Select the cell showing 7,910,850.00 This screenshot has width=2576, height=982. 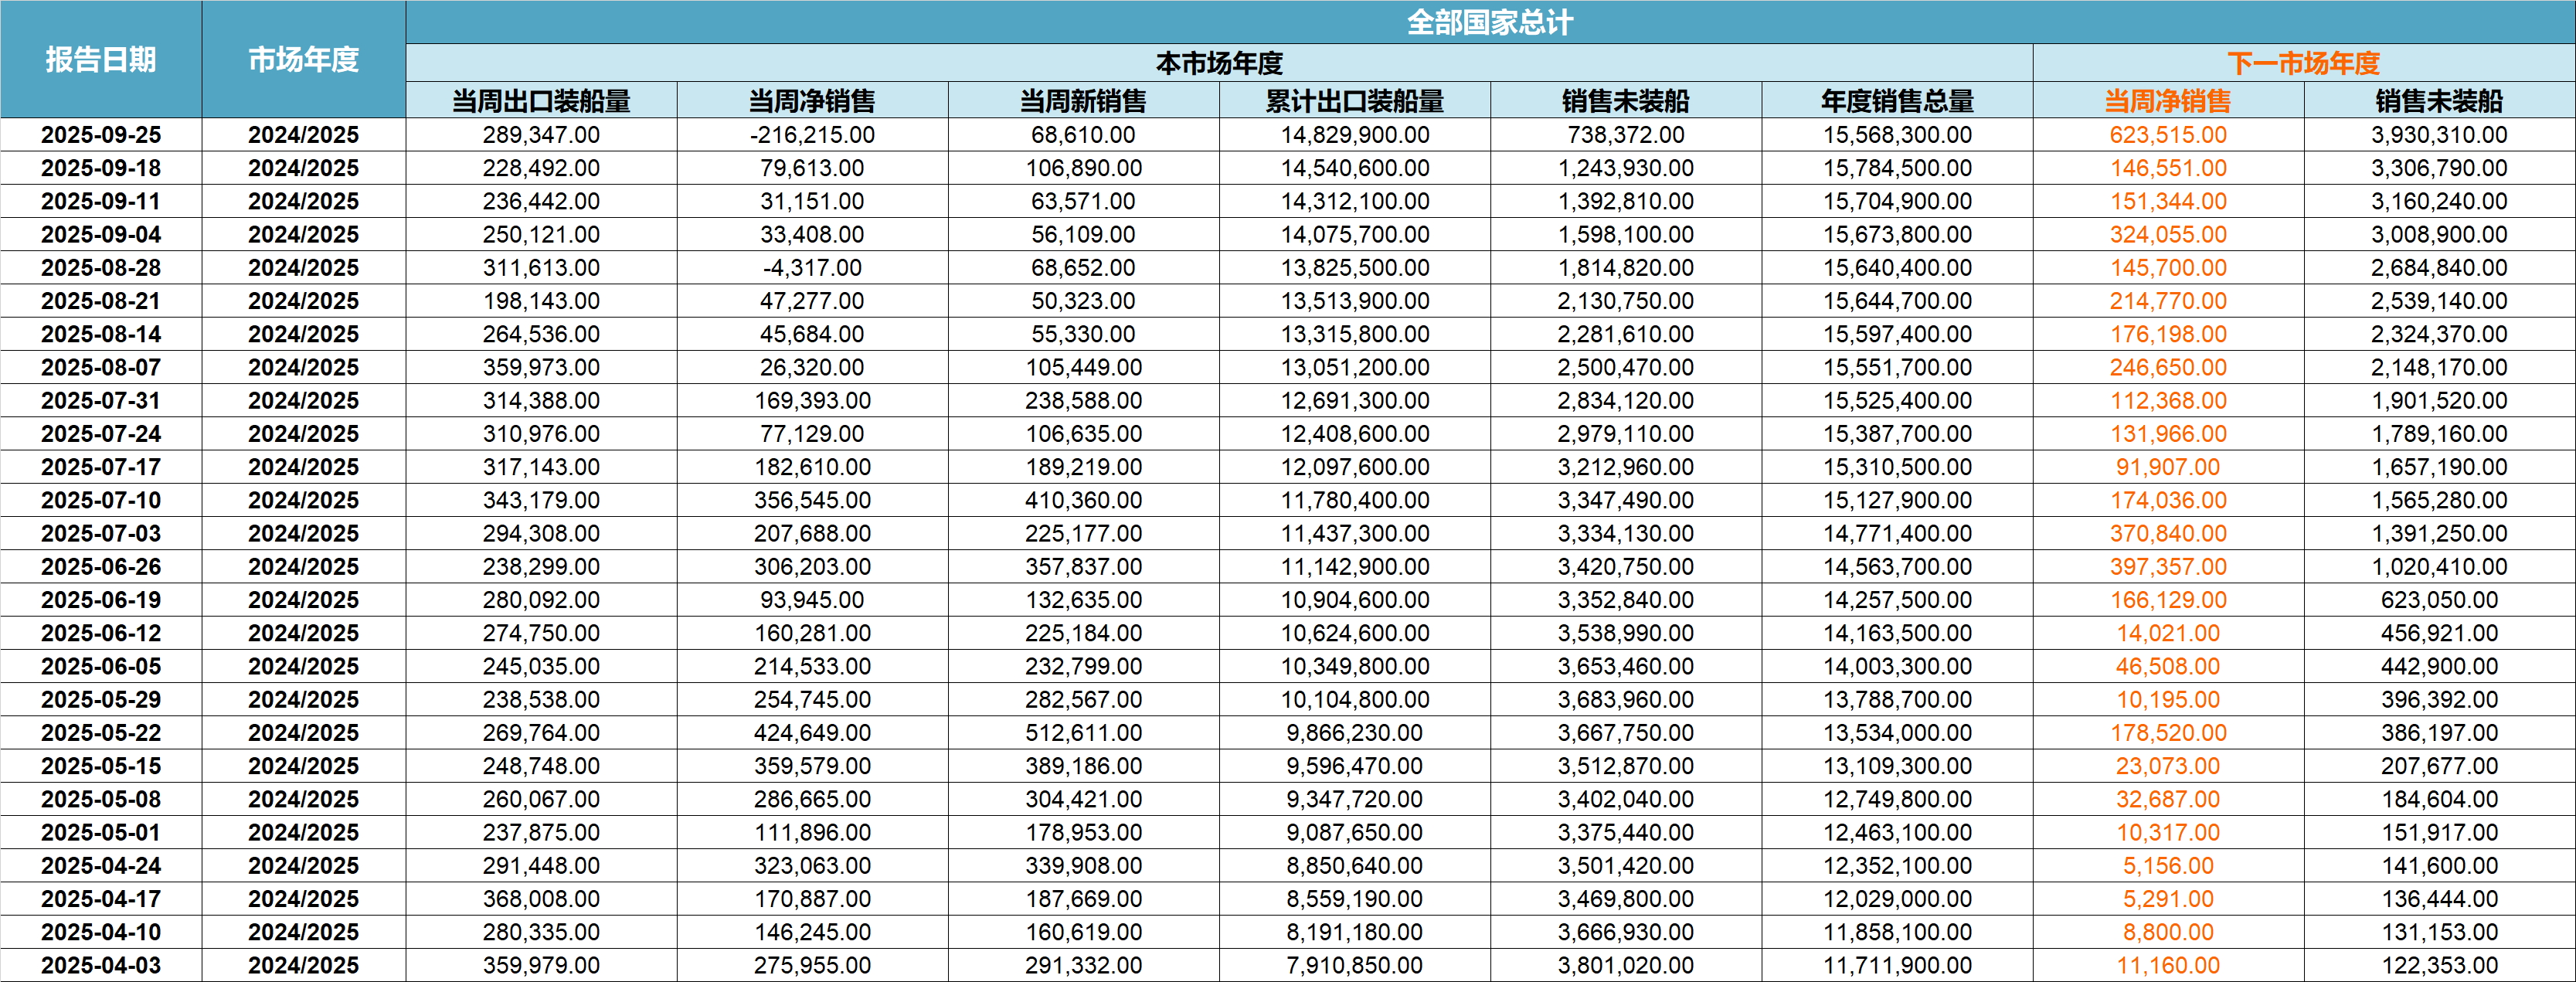click(x=1354, y=966)
